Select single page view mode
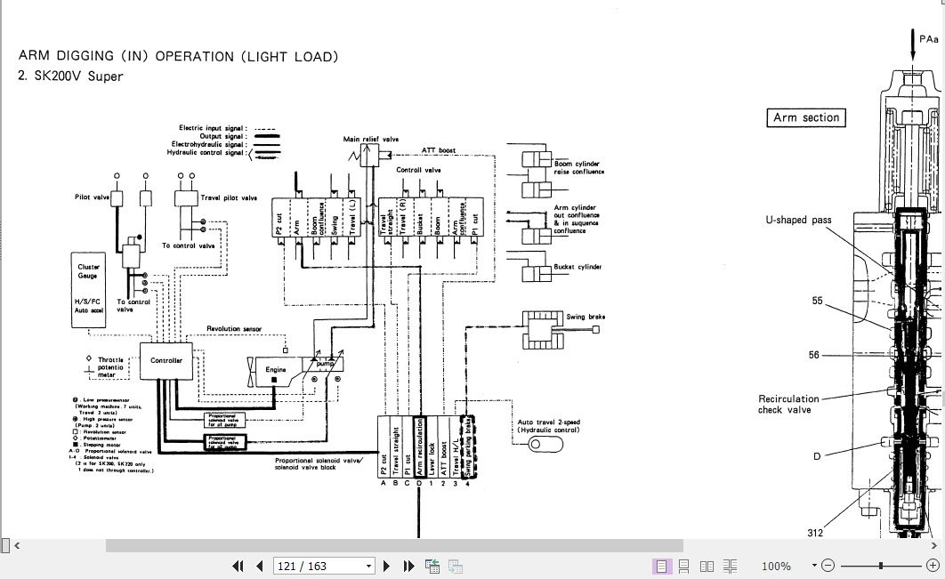Viewport: 945px width, 579px height. pyautogui.click(x=661, y=566)
